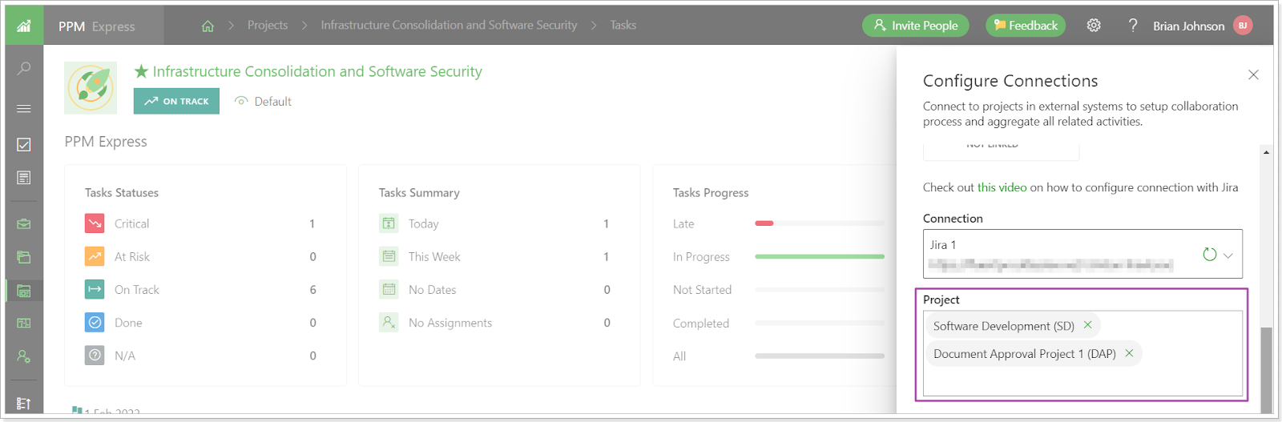
Task: Open the Default view selector
Action: click(264, 101)
